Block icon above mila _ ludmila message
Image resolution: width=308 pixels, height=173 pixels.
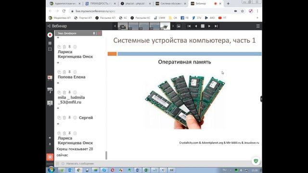pyautogui.click(x=59, y=92)
